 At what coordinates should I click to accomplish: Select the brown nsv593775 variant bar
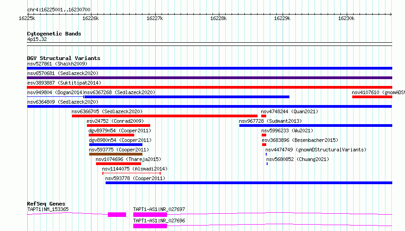(116, 154)
